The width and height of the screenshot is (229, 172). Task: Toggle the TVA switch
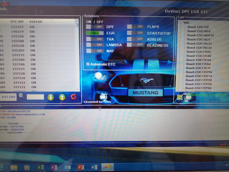95,39
